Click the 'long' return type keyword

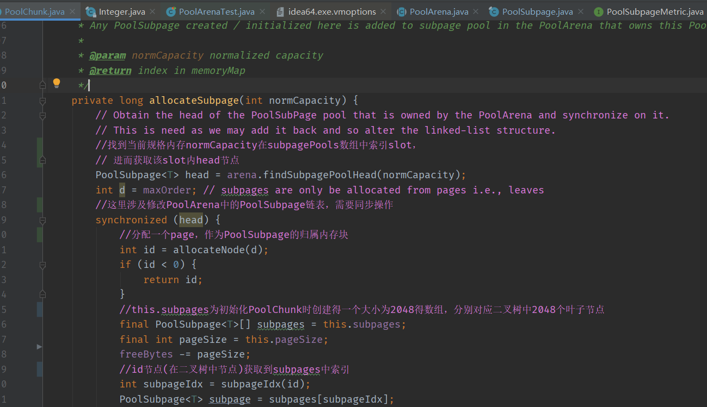[131, 101]
